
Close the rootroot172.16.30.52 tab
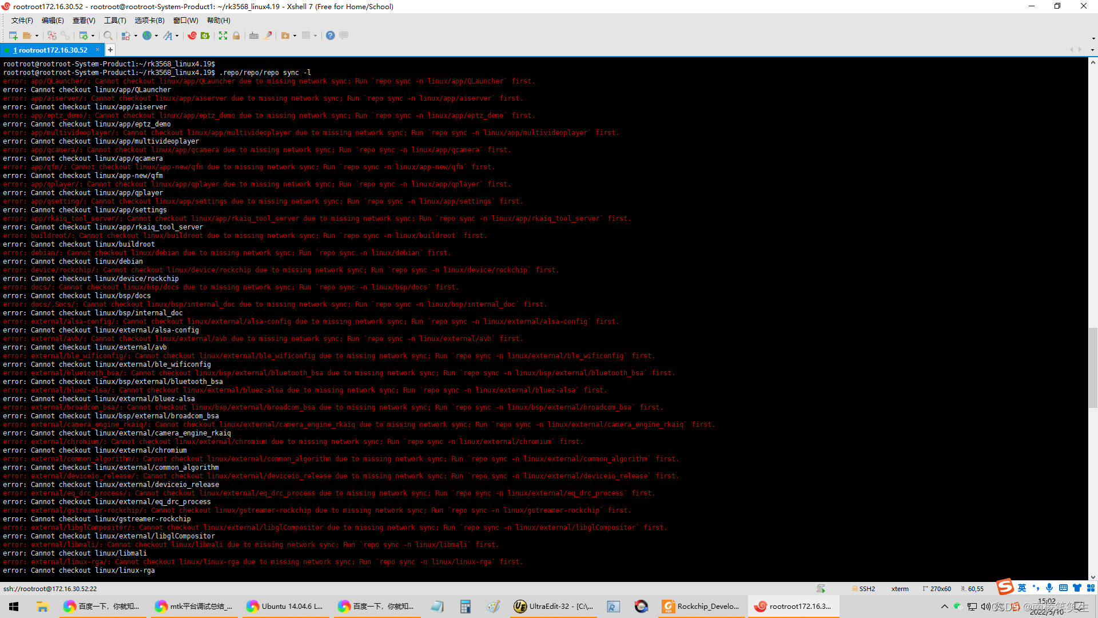tap(97, 50)
